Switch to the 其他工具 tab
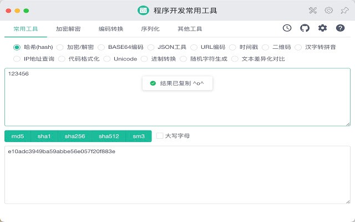Image resolution: width=355 pixels, height=222 pixels. (x=190, y=29)
